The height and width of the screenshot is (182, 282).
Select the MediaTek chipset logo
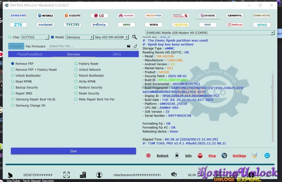tap(154, 15)
